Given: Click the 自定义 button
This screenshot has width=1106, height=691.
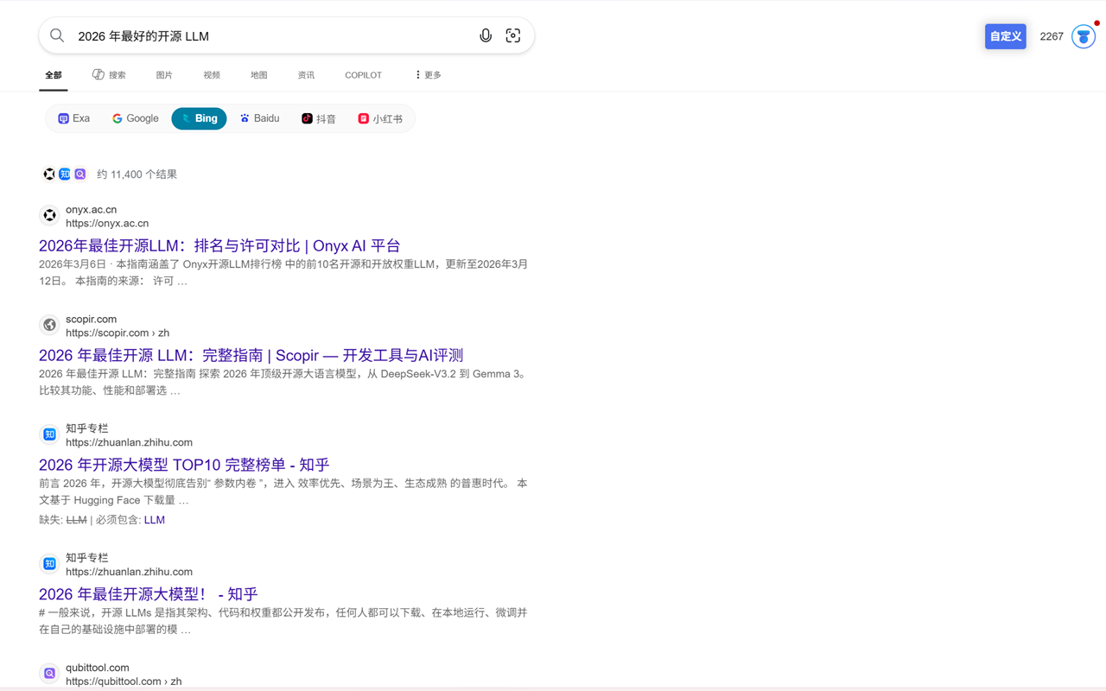Looking at the screenshot, I should tap(1006, 36).
